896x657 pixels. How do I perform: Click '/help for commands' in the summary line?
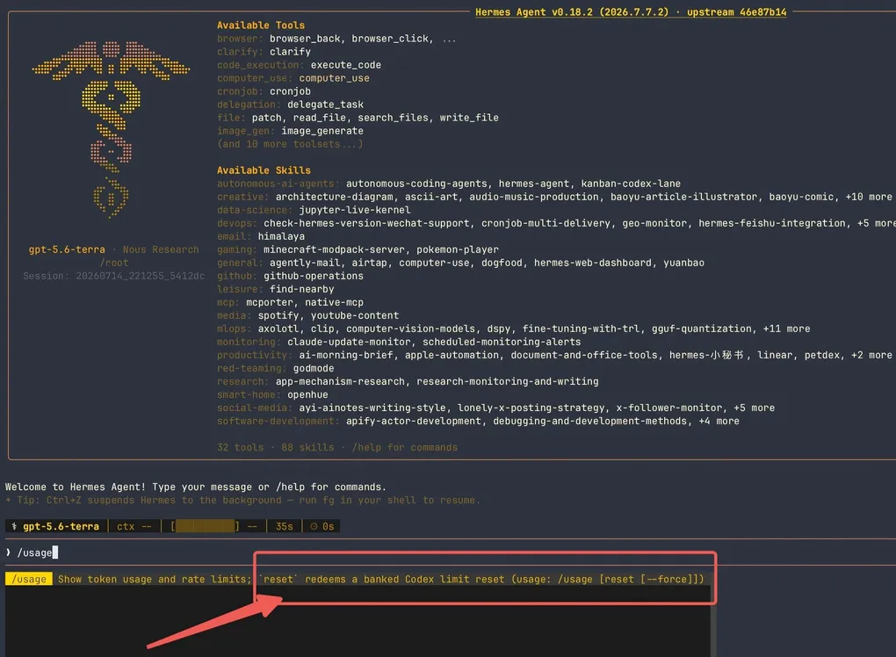point(405,447)
